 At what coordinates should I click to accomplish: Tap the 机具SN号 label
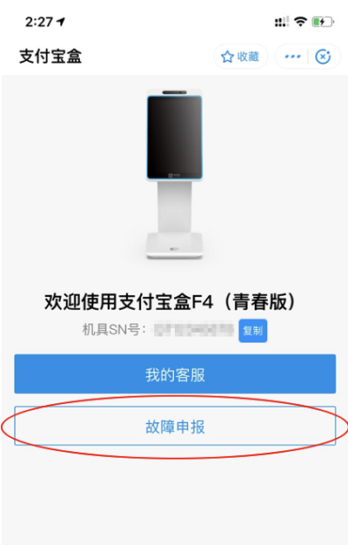[x=114, y=329]
